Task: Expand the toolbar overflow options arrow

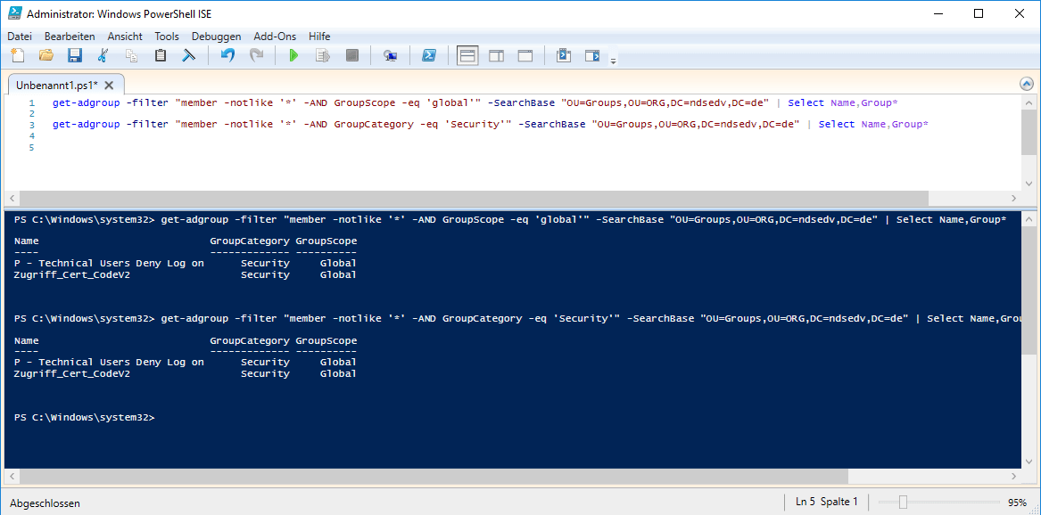Action: (x=613, y=61)
